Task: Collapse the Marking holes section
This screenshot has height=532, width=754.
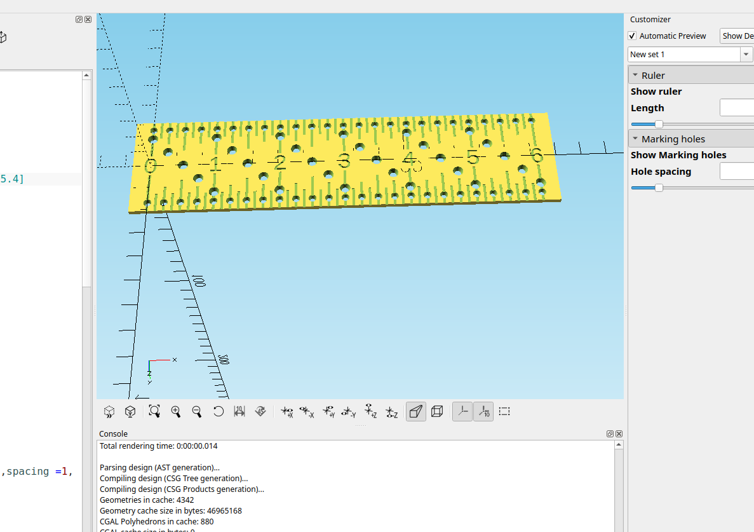Action: [635, 138]
